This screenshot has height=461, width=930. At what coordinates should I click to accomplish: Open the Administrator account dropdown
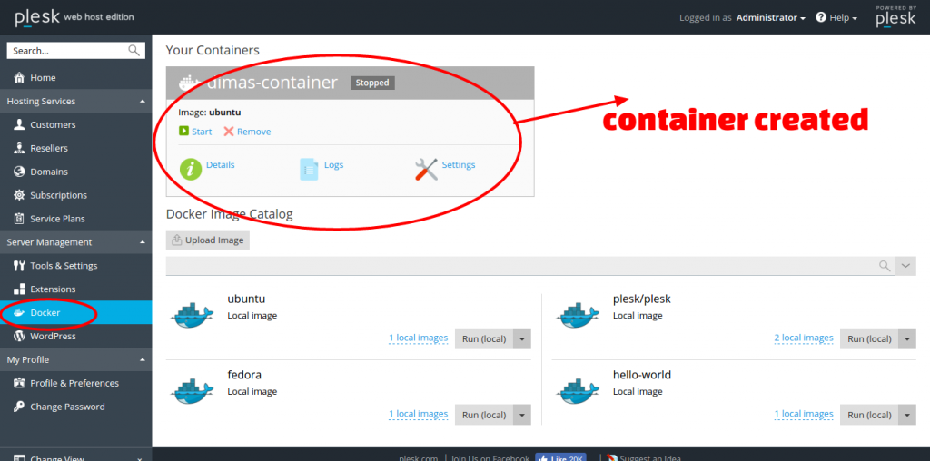[x=770, y=18]
